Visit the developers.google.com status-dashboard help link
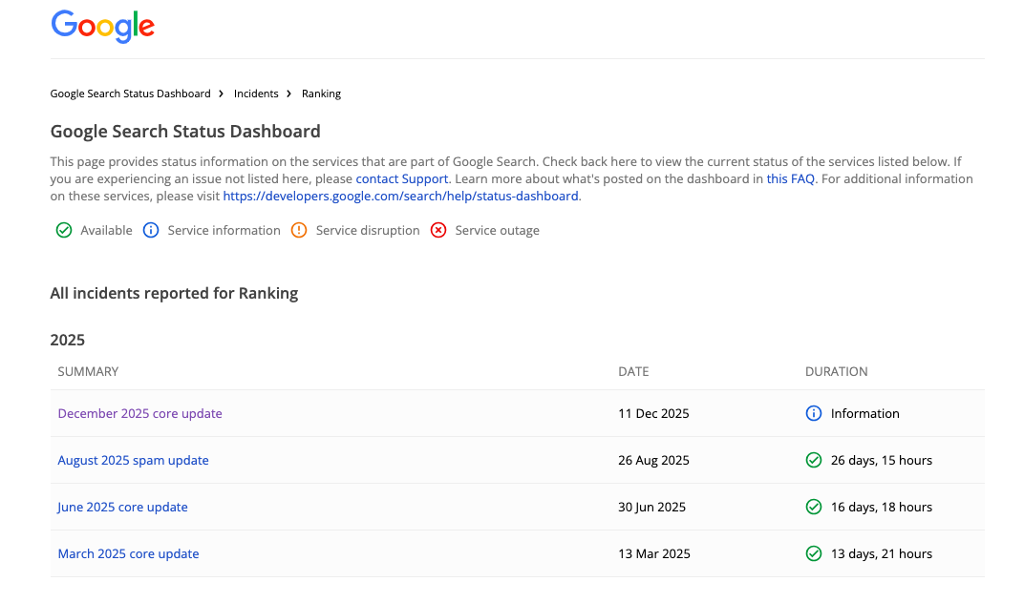The image size is (1024, 603). pos(400,196)
